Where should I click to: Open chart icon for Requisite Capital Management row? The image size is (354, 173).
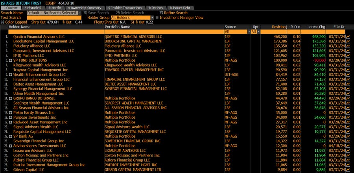348,131
